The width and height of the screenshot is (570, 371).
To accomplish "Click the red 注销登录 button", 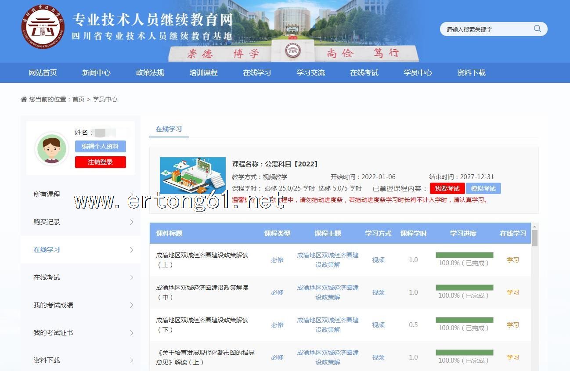I will click(x=100, y=162).
